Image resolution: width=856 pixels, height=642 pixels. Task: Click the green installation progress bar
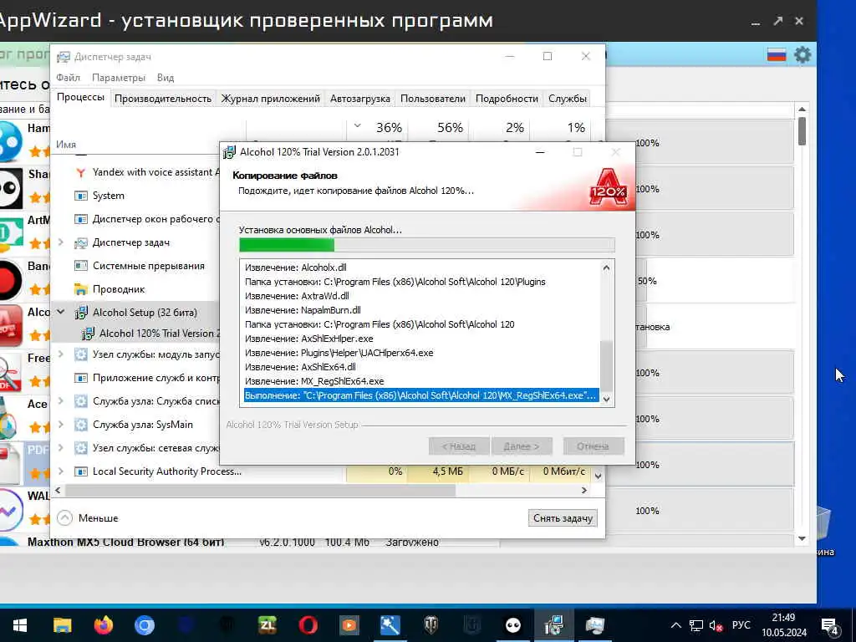[x=427, y=245]
